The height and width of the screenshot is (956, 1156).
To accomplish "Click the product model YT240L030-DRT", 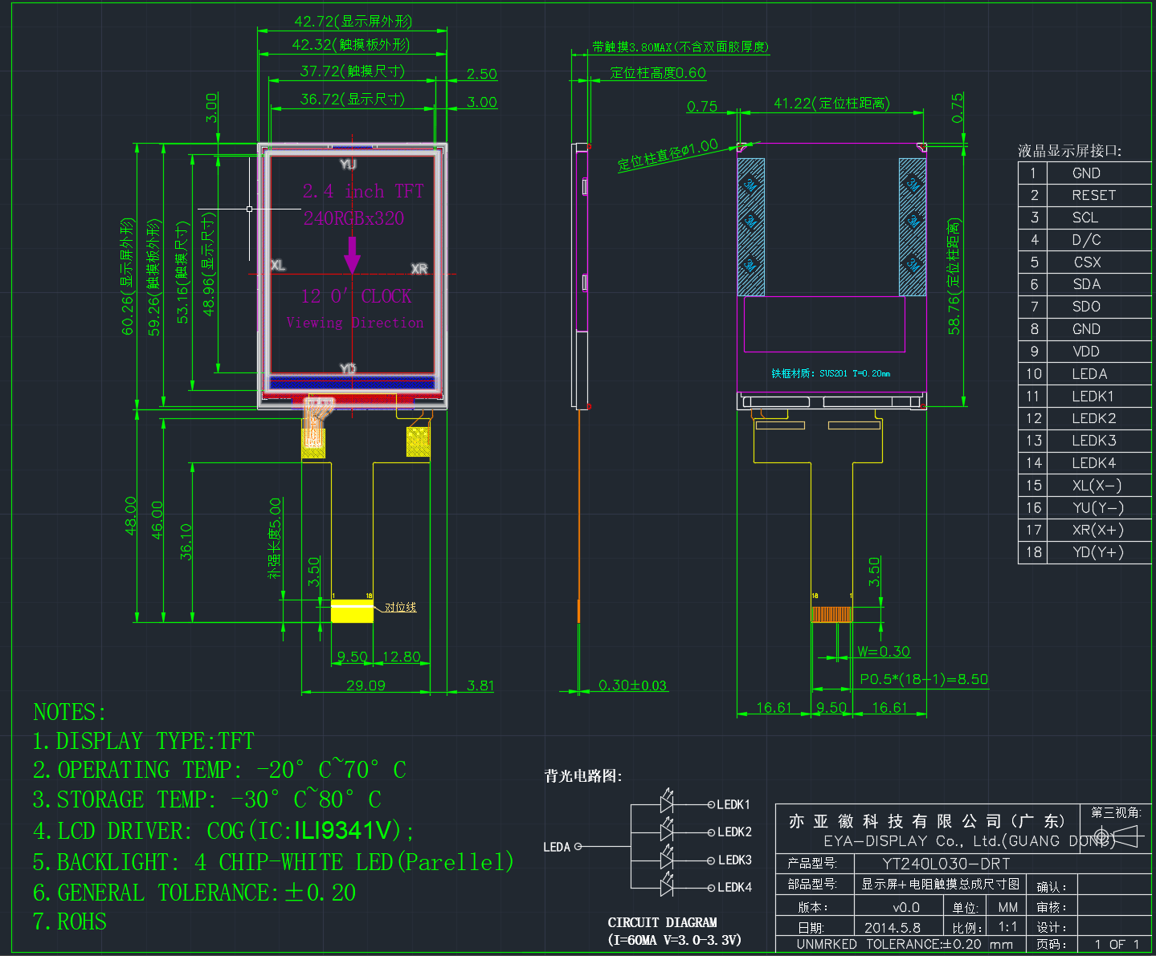I will pos(946,864).
